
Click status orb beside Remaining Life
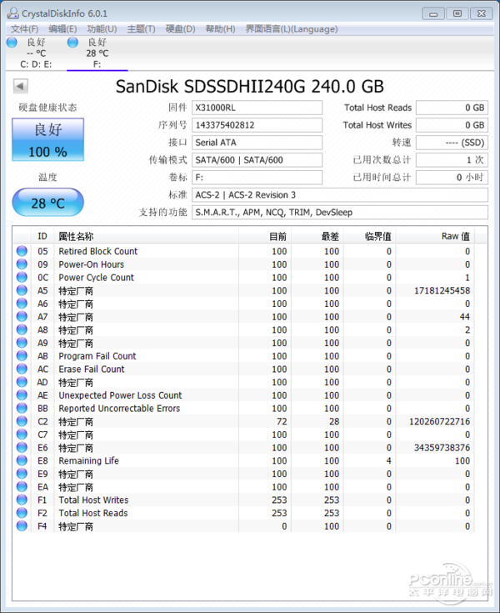22,460
